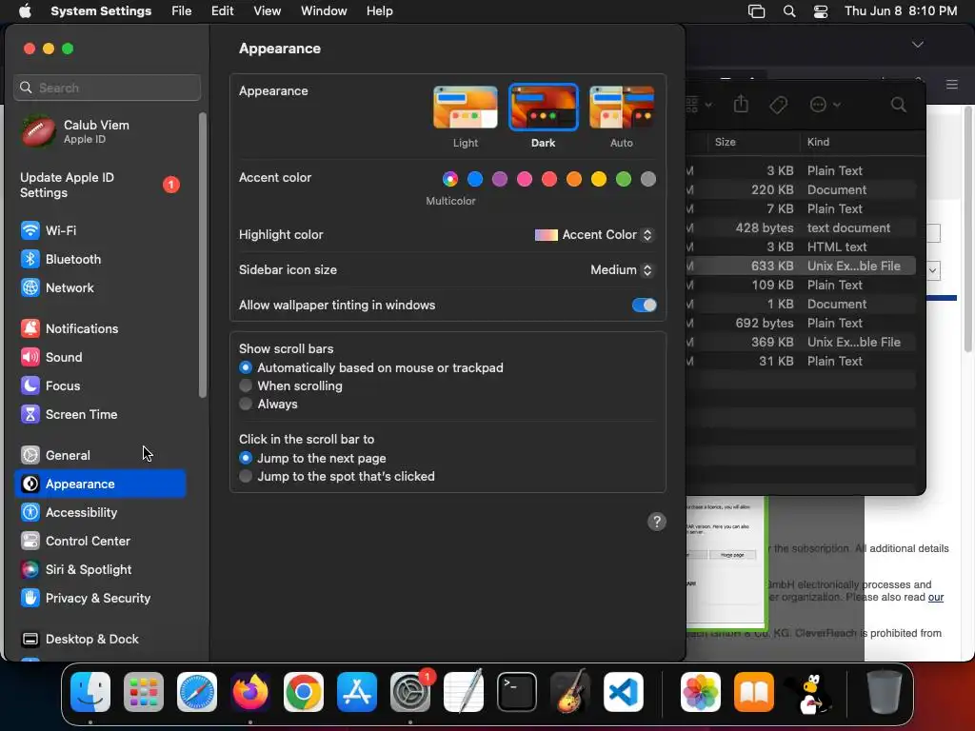Open the View menu

267,11
